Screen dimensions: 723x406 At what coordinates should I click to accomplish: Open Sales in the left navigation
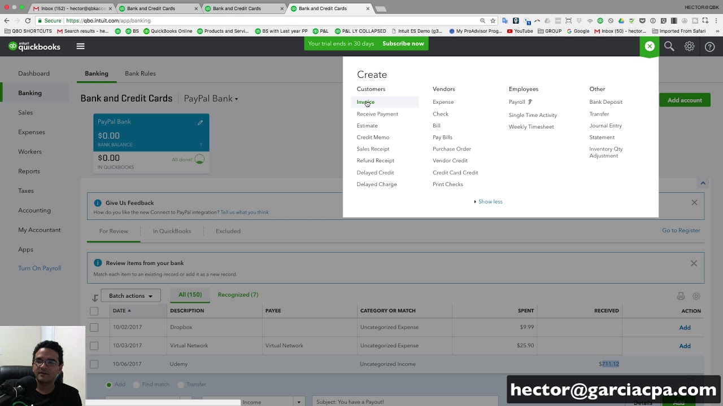pos(25,112)
